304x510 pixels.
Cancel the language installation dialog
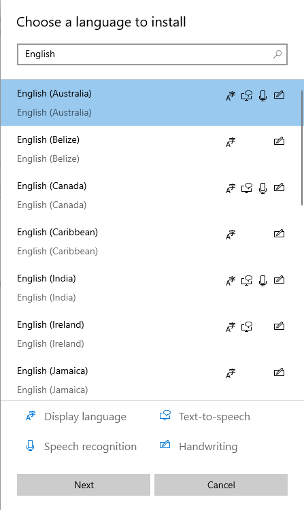point(221,485)
